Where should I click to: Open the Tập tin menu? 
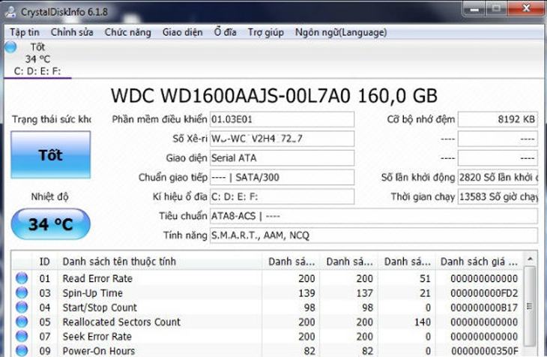(x=25, y=32)
